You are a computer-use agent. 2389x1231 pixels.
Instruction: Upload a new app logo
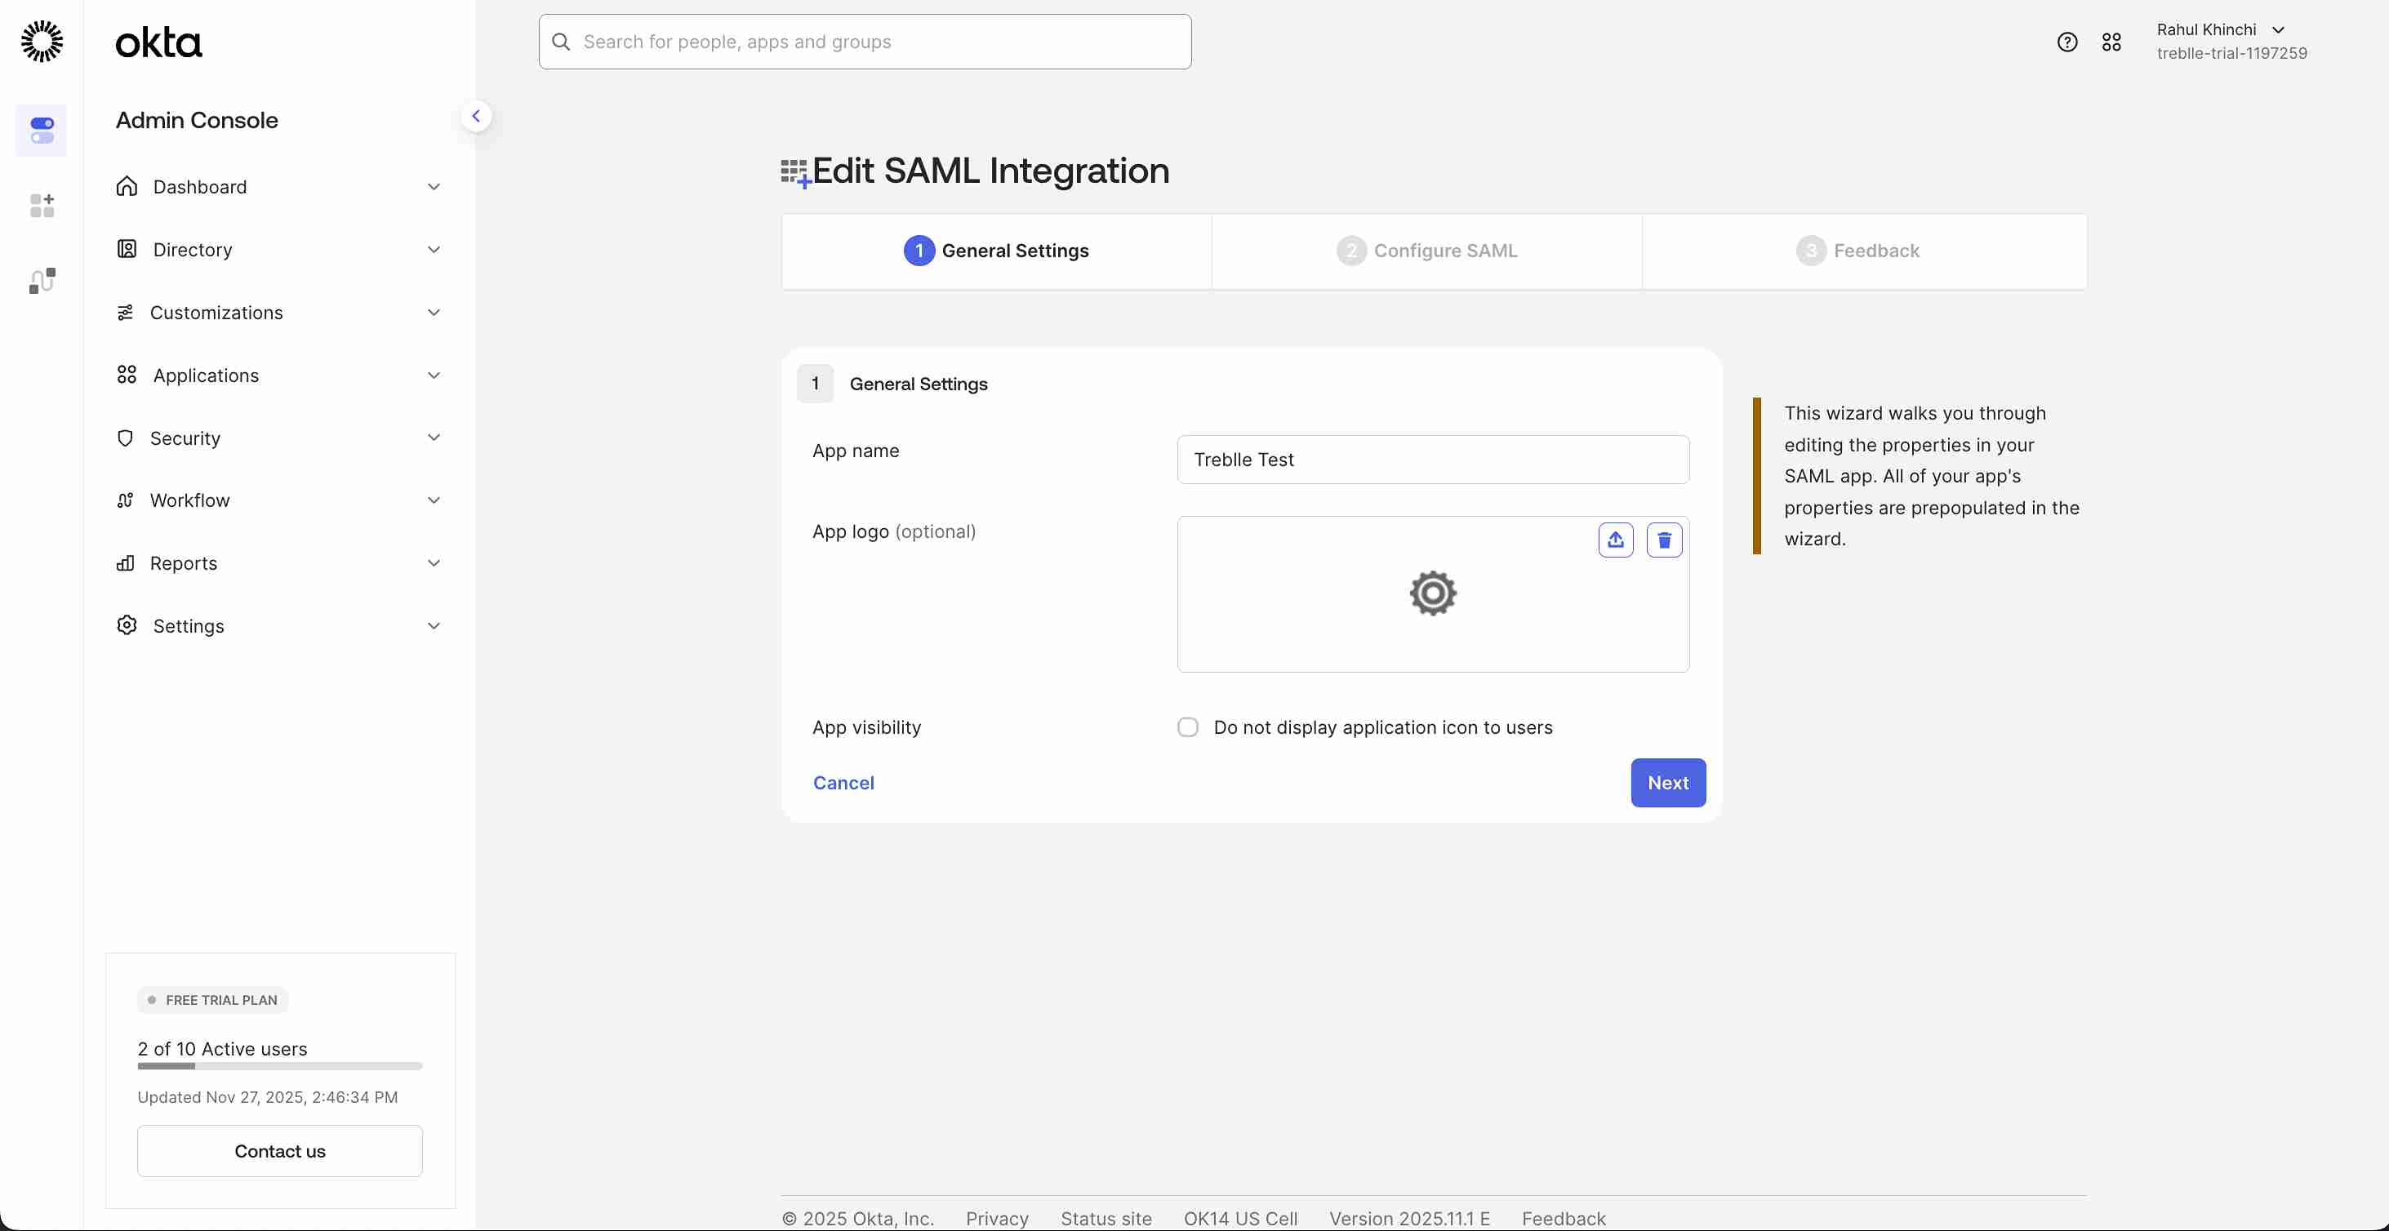[x=1616, y=540]
